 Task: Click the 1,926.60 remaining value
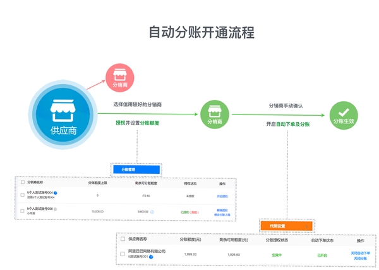(x=234, y=255)
